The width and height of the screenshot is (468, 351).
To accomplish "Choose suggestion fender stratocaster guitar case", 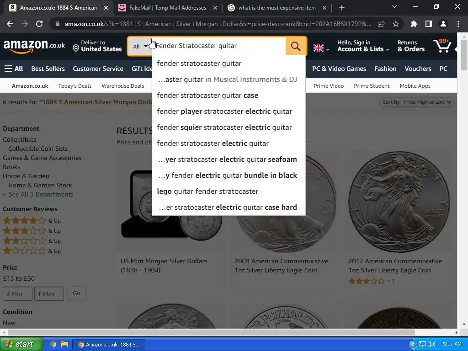I will point(229,96).
